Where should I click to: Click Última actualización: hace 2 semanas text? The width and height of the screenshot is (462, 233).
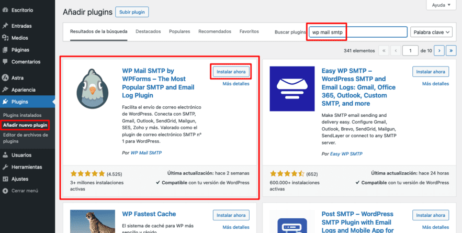(x=208, y=173)
